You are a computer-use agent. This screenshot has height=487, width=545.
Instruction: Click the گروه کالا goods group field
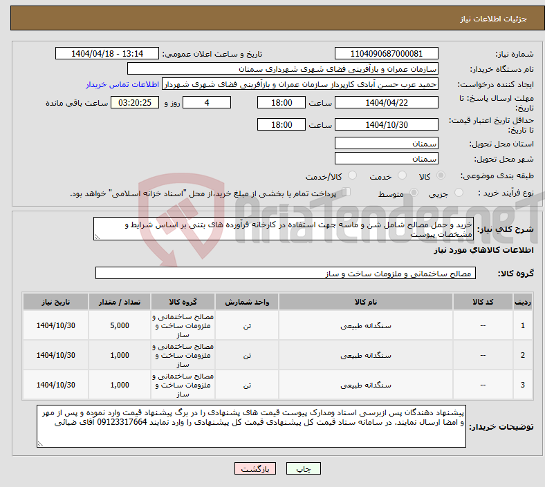point(286,273)
